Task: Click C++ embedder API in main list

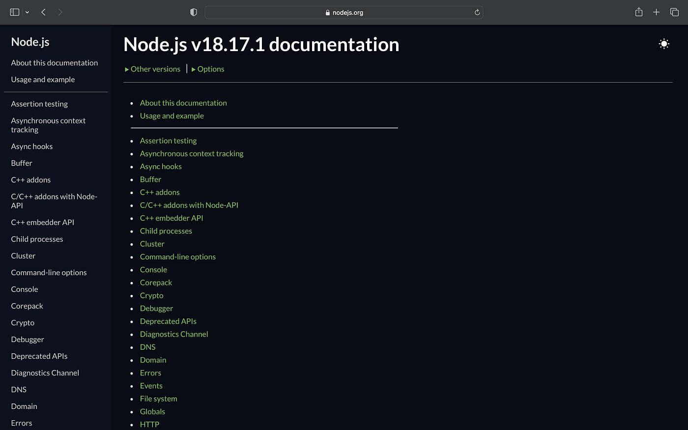Action: [x=172, y=218]
